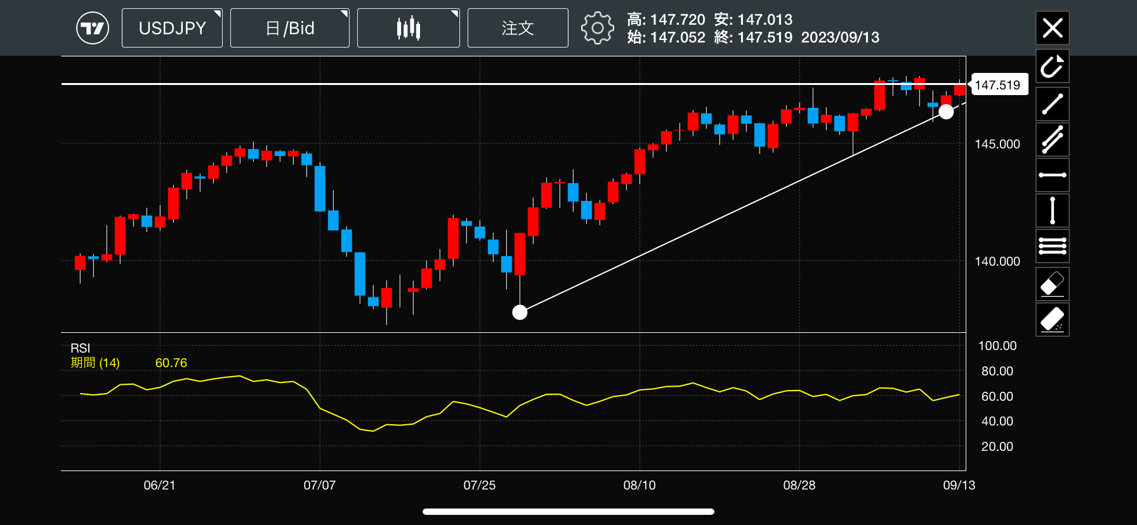Viewport: 1137px width, 525px height.
Task: Open chart settings gear icon
Action: (597, 28)
